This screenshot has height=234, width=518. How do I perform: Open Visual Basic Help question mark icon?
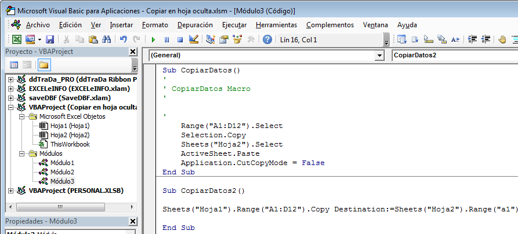(267, 39)
